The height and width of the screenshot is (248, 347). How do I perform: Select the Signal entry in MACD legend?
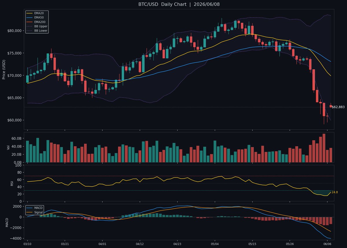(x=34, y=212)
